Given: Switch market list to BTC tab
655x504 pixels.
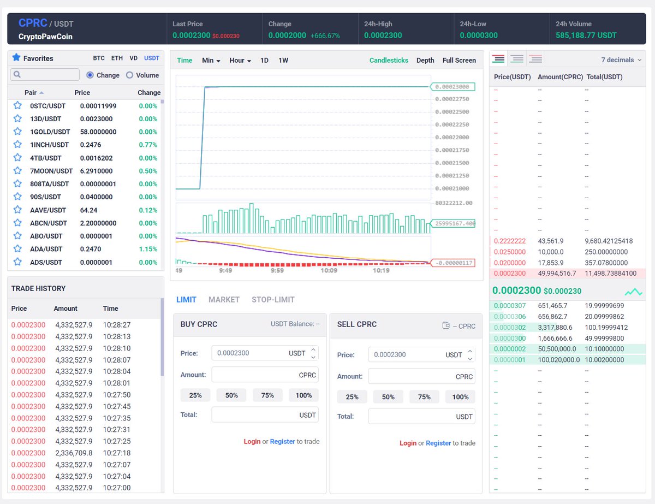Looking at the screenshot, I should (99, 58).
